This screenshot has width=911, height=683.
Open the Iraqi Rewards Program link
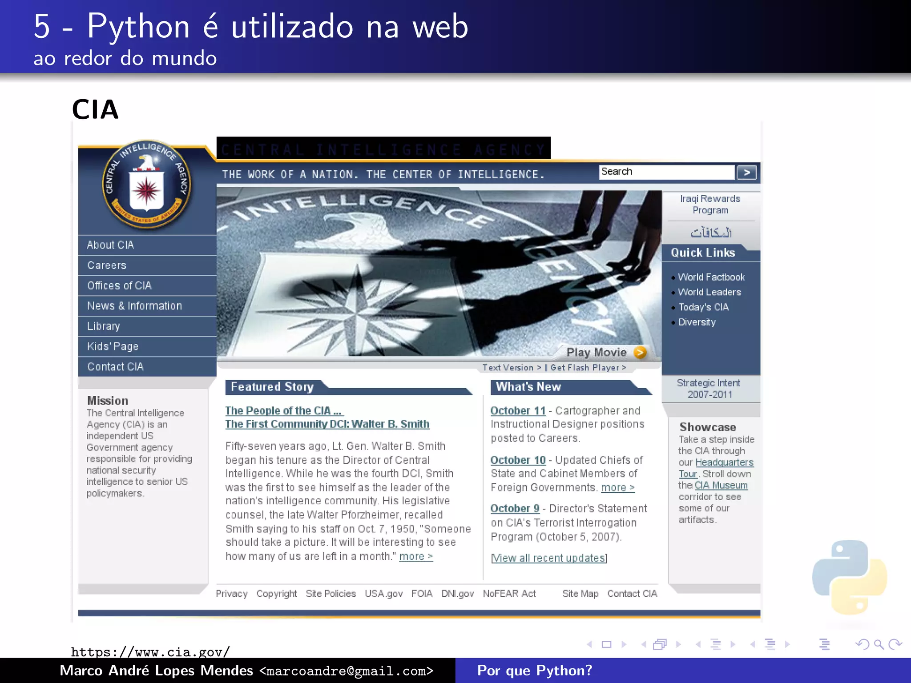tap(710, 205)
